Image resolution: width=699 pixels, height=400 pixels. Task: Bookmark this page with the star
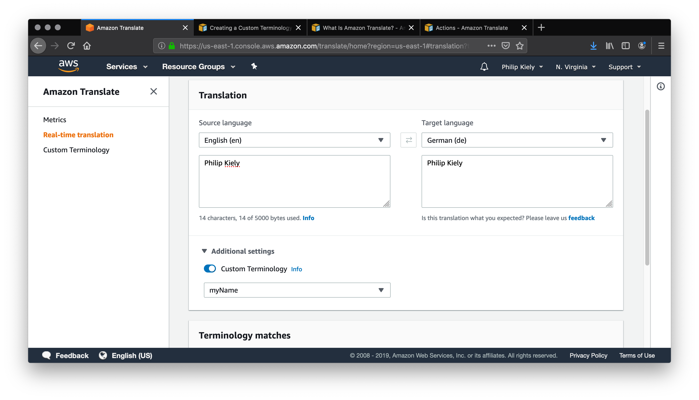[519, 46]
